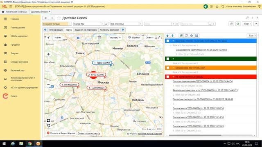This screenshot has height=147, width=262.
Task: Open the 'С нашего склада' dropdown arrow
Action: tap(70, 24)
